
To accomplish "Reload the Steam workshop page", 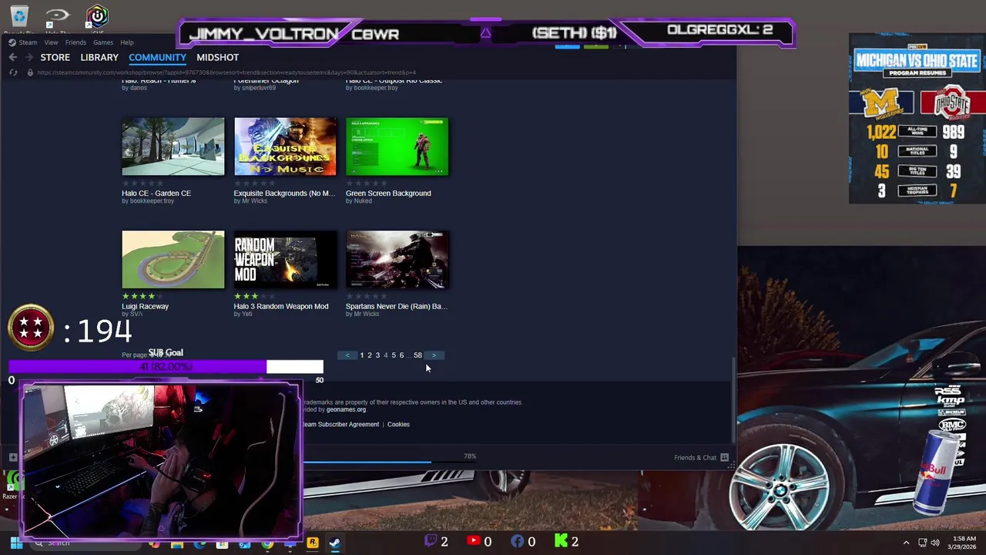I will click(13, 72).
